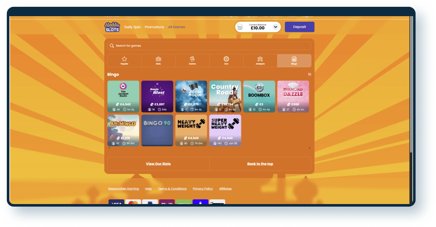Open the All Games menu item
This screenshot has width=436, height=227.
click(x=177, y=27)
